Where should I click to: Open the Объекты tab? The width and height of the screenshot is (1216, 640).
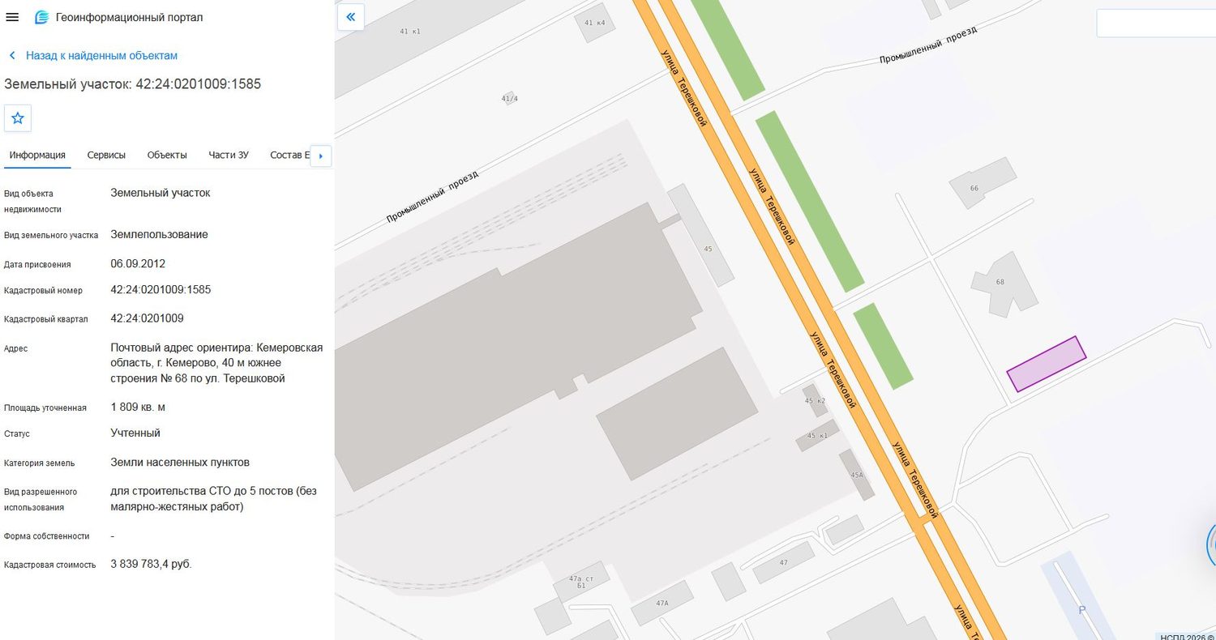tap(167, 155)
